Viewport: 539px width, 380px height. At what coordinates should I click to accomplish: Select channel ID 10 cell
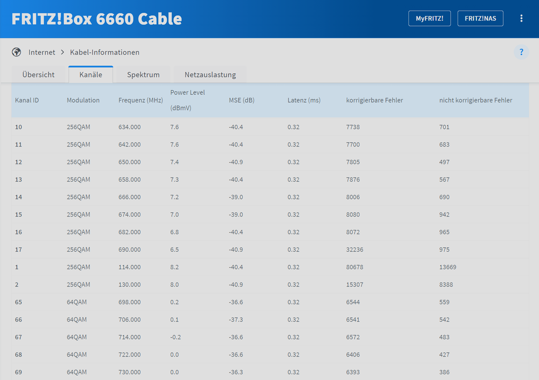point(18,127)
